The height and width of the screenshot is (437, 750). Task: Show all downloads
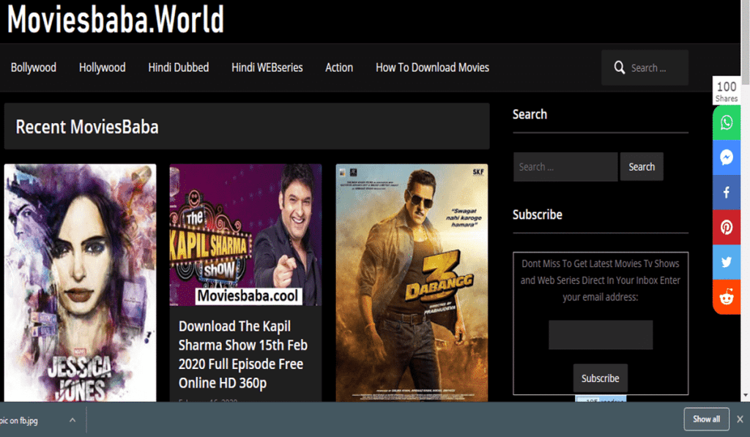tap(706, 419)
